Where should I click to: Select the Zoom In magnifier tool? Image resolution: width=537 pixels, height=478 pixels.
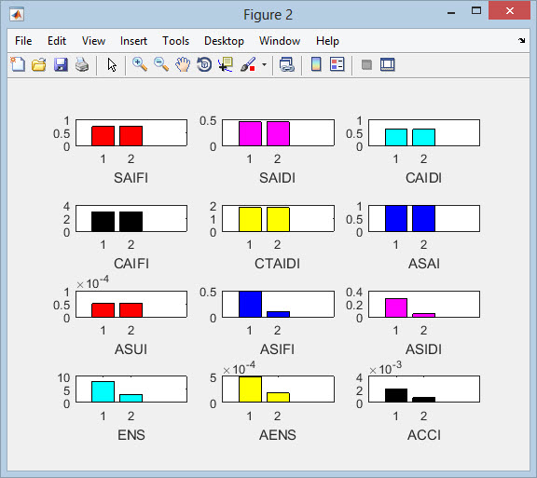[140, 64]
